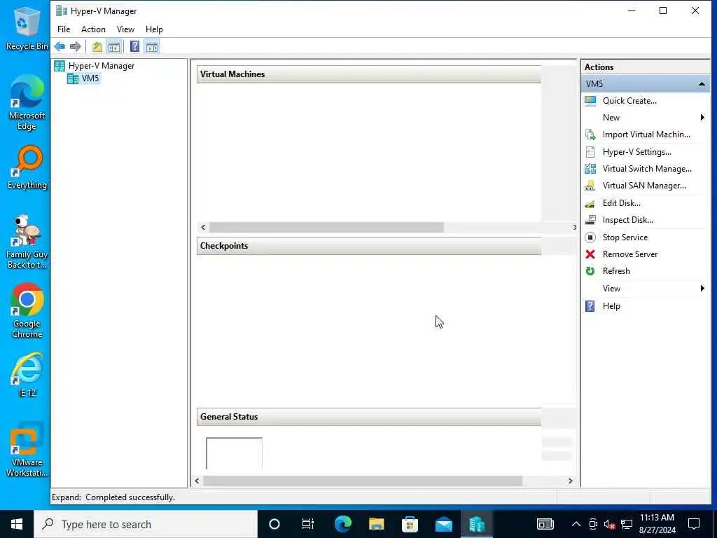Click the Cortana circle on the taskbar
Image resolution: width=717 pixels, height=538 pixels.
[274, 524]
